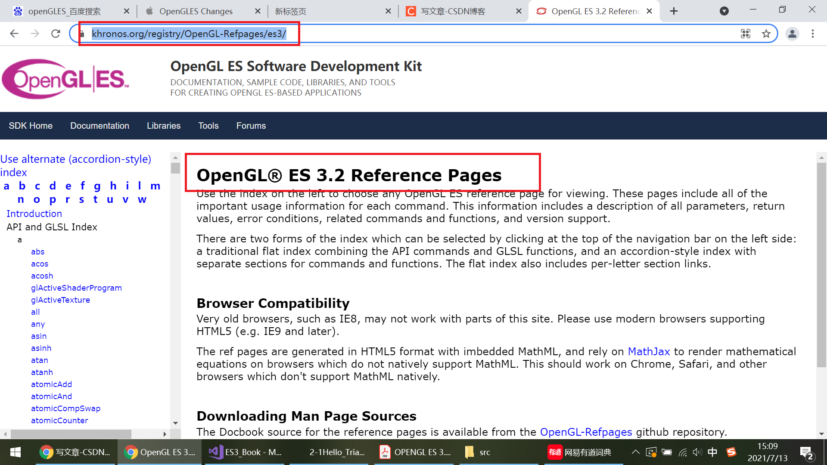Open a new tab with the plus icon
The width and height of the screenshot is (827, 465).
point(674,11)
